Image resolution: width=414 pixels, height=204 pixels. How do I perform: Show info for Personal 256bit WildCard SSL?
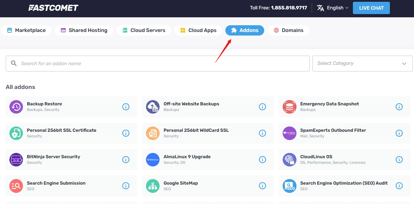coord(262,133)
